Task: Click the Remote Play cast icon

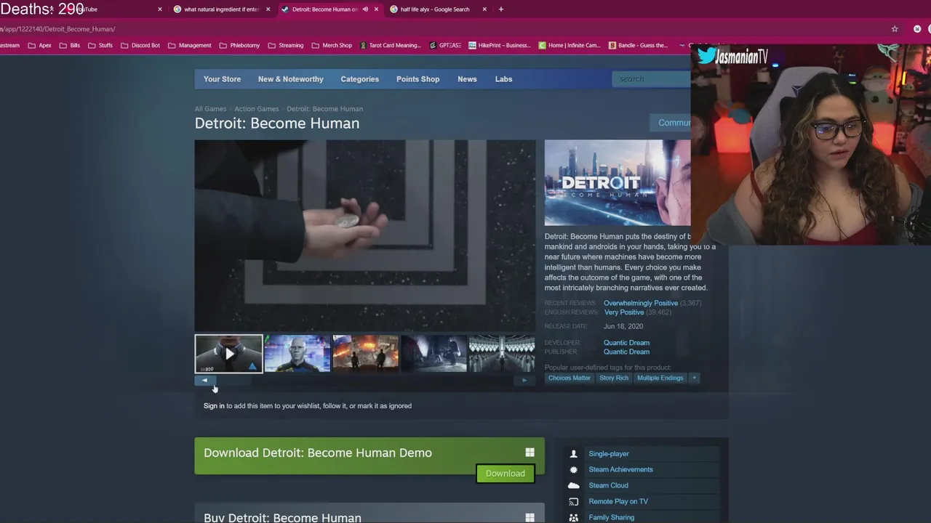Action: click(573, 502)
